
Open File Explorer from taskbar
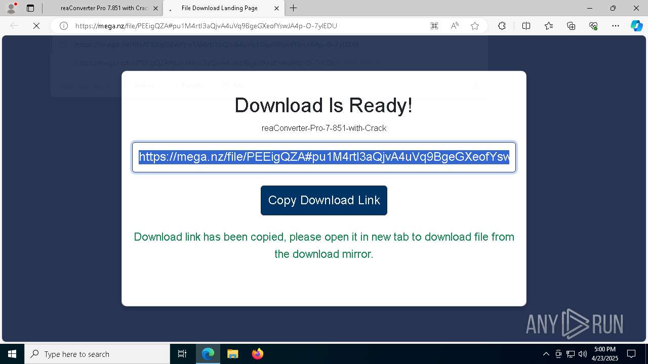[232, 354]
